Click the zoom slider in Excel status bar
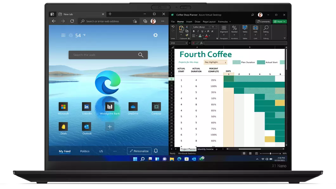 (x=270, y=153)
